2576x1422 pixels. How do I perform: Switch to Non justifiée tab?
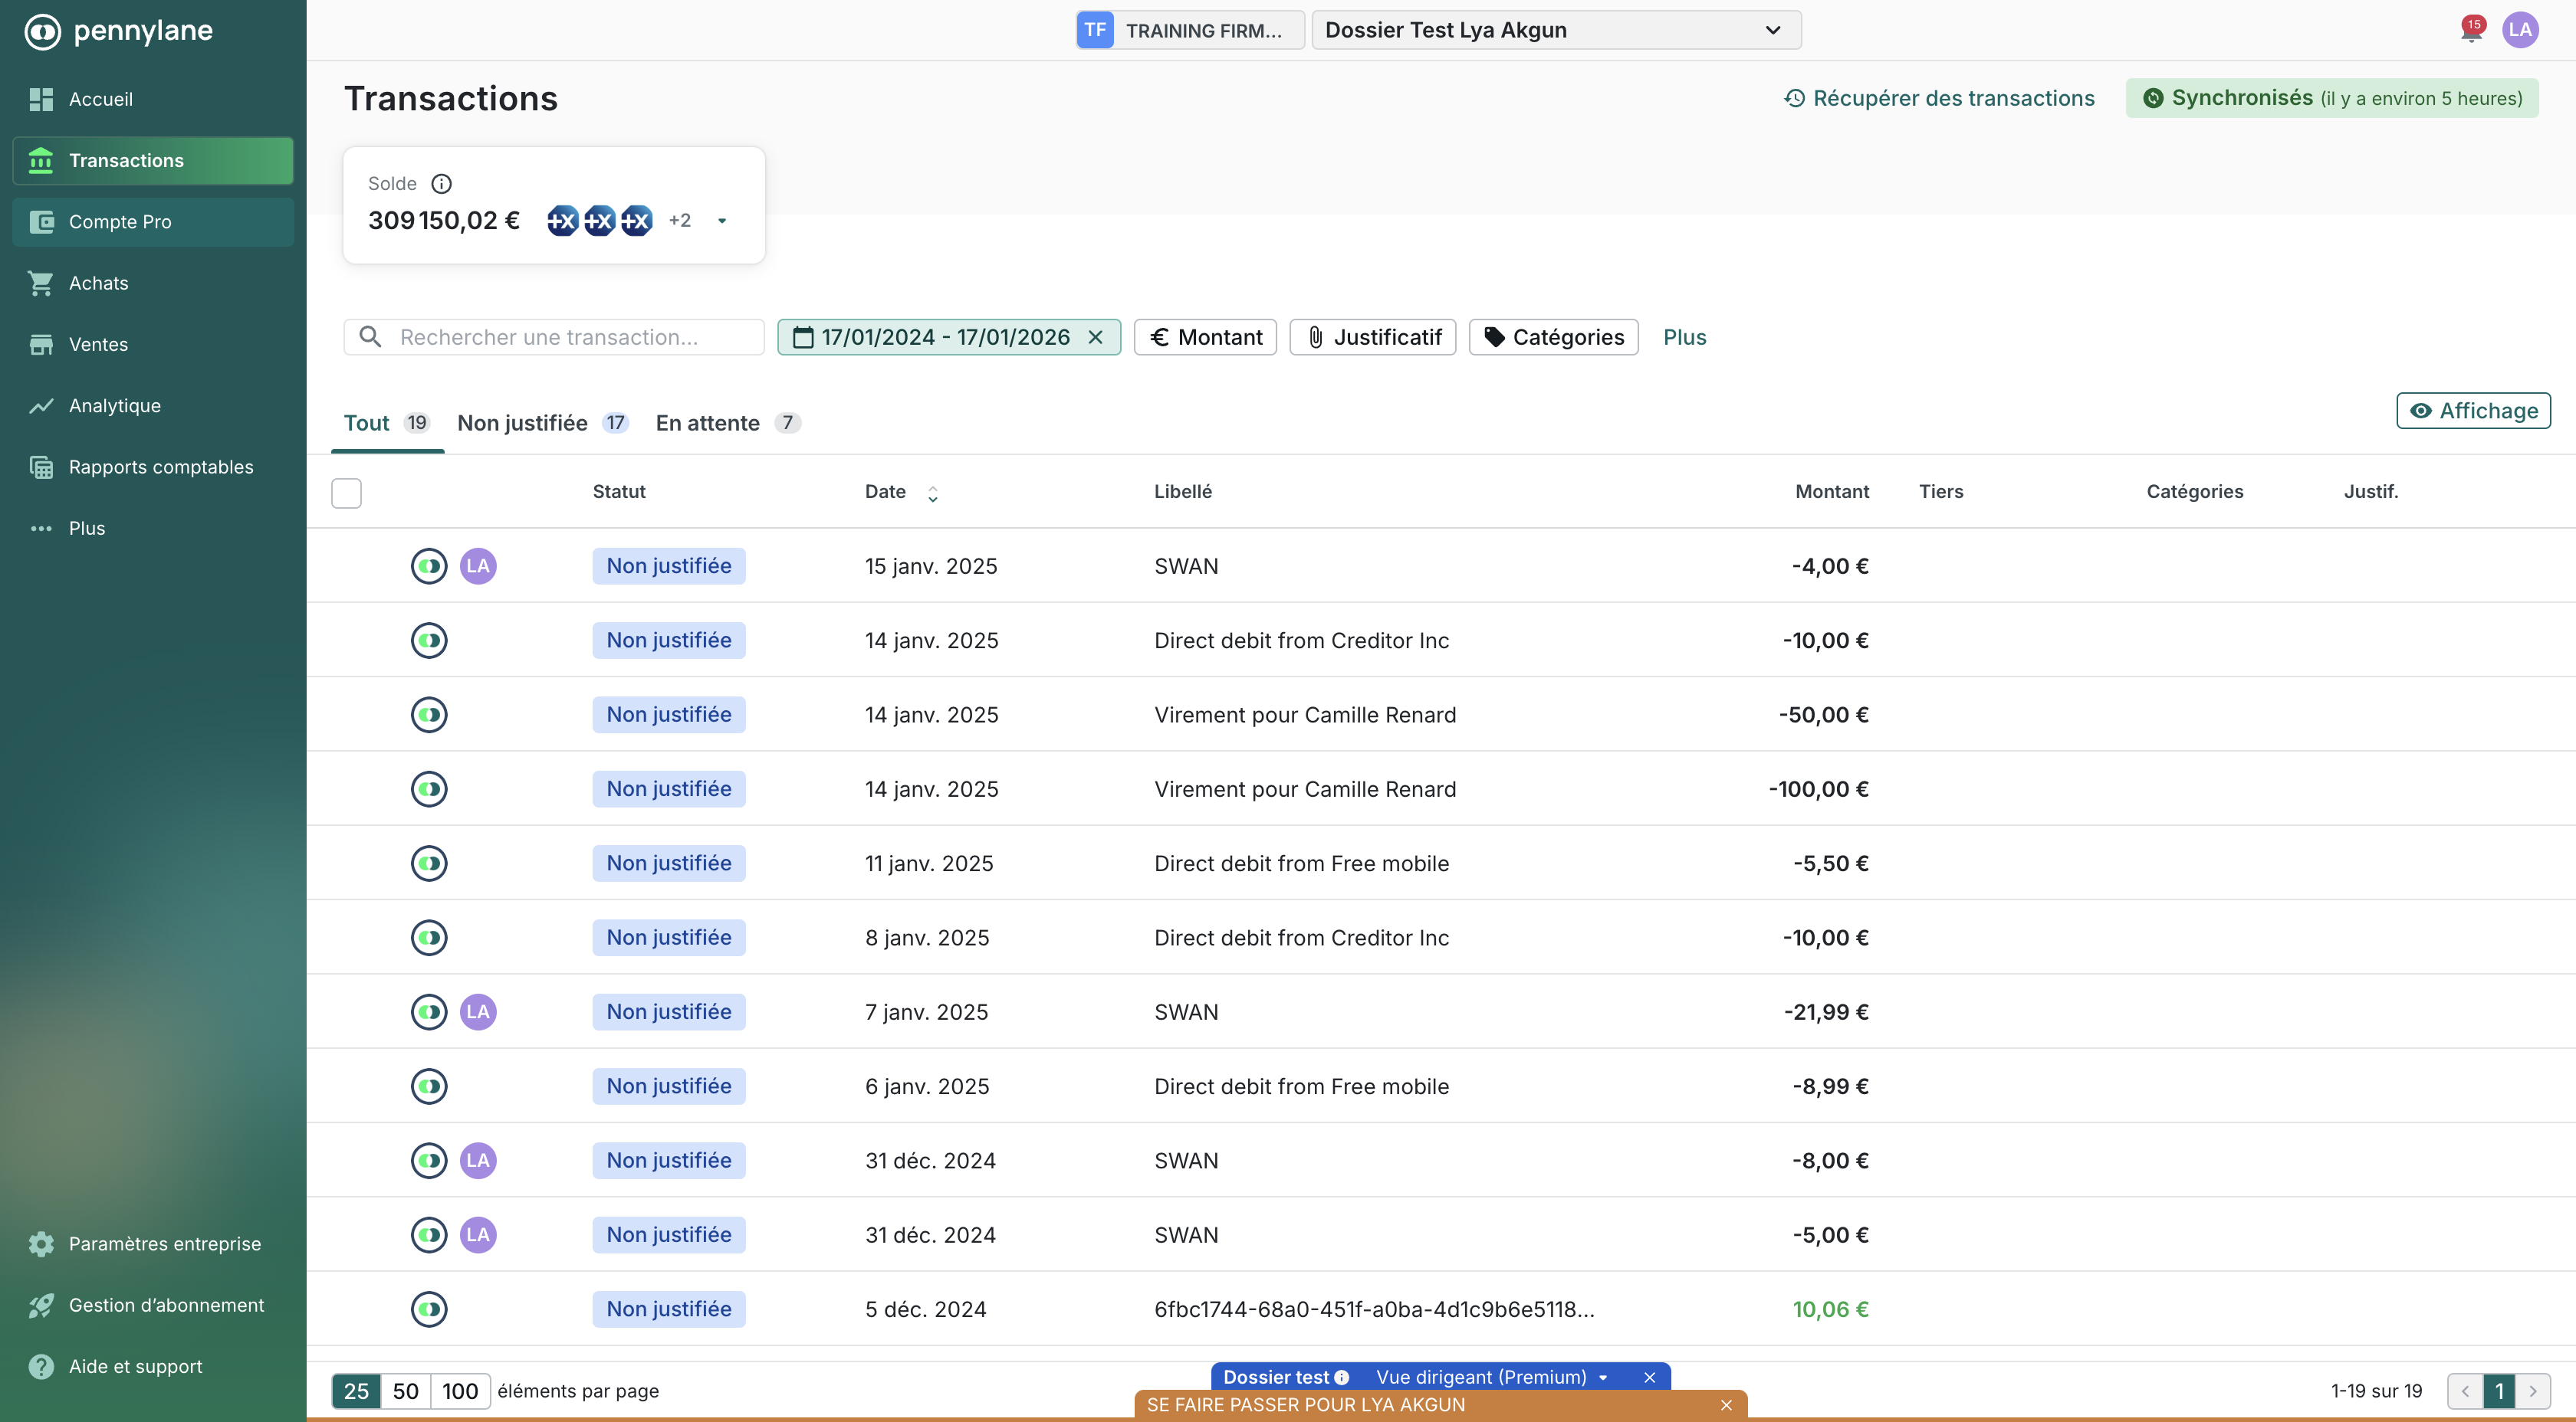point(543,423)
